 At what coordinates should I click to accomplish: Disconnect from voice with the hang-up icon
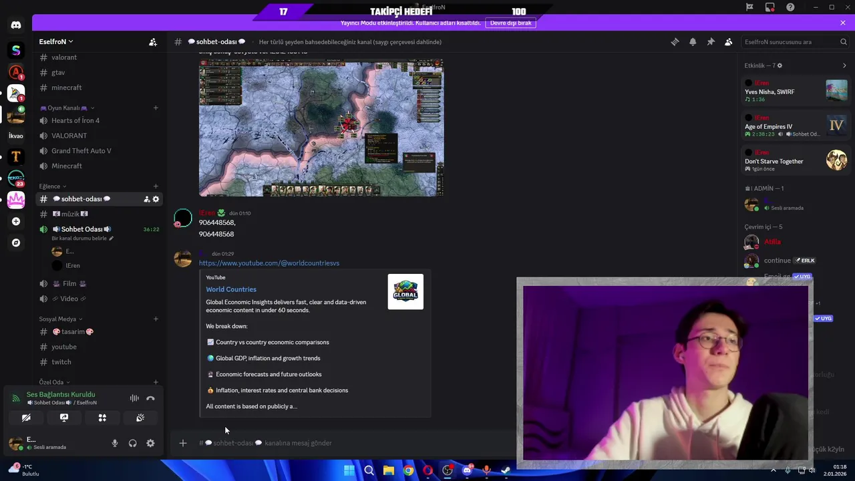pos(150,398)
